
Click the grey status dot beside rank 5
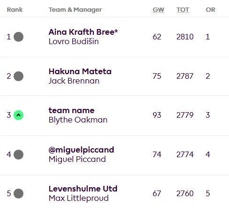click(x=18, y=193)
